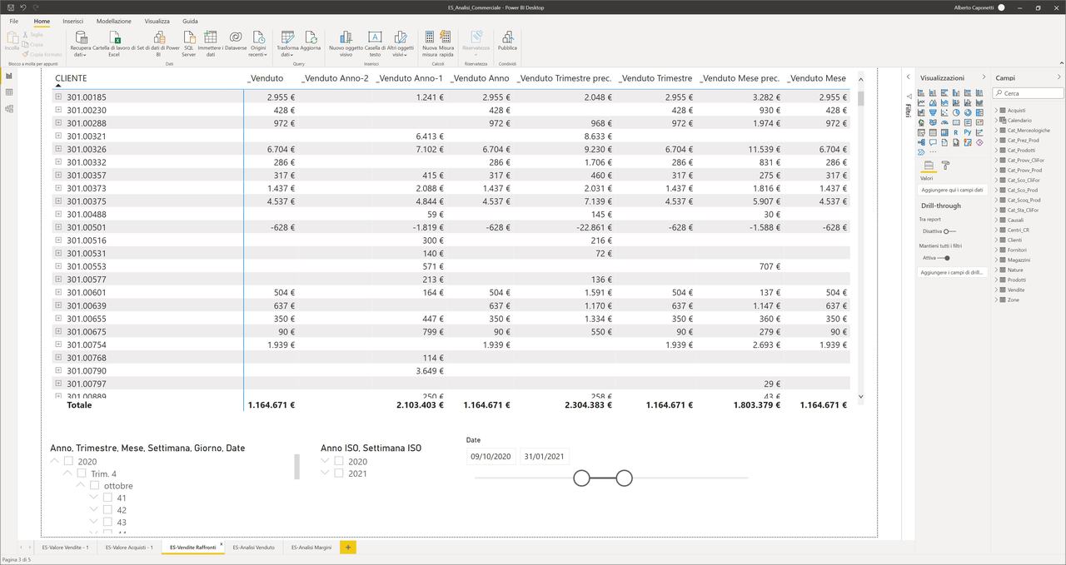Open the Formato paint roller tab
The height and width of the screenshot is (565, 1066).
tap(946, 166)
